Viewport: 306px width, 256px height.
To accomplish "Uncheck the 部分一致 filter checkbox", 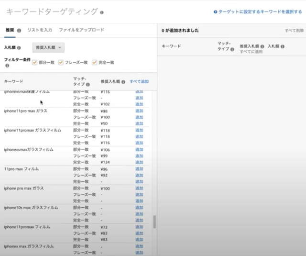I will [34, 62].
